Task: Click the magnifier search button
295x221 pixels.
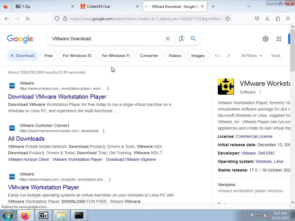Action: tap(193, 39)
